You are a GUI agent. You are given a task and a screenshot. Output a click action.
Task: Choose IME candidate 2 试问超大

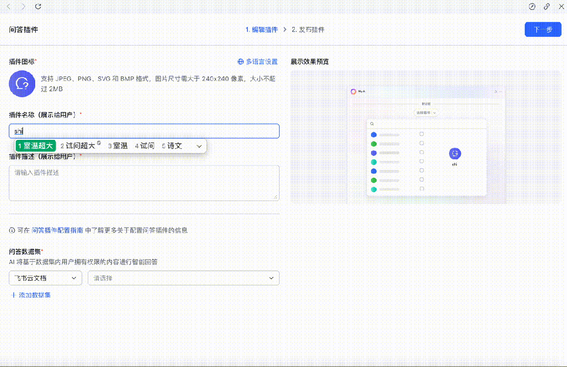[78, 146]
